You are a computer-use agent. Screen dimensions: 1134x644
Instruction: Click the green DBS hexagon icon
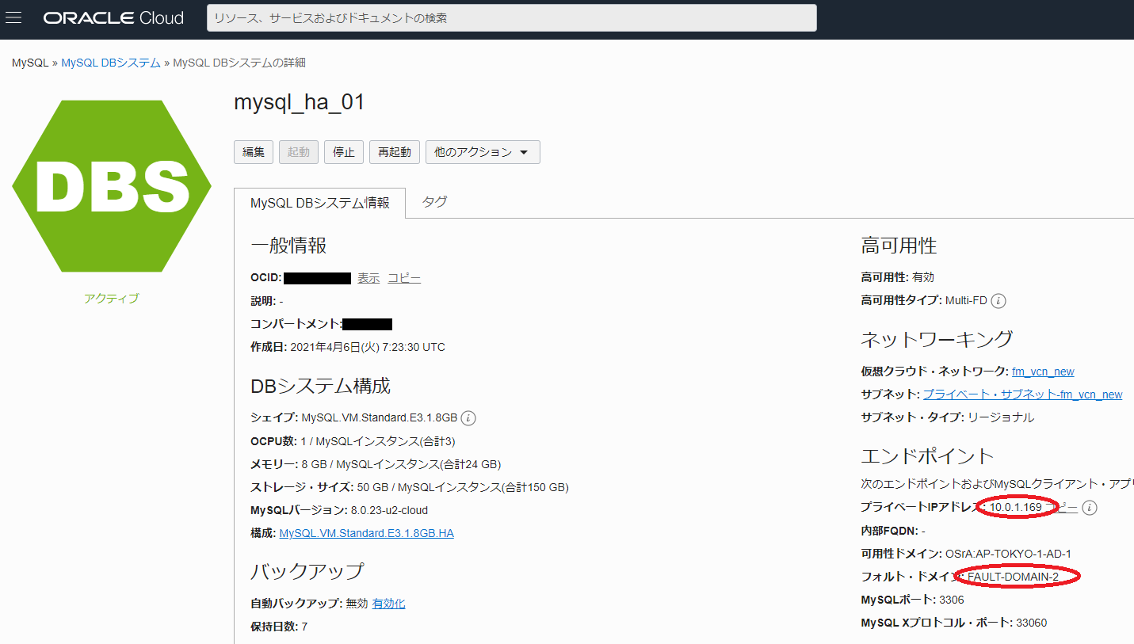(x=112, y=186)
